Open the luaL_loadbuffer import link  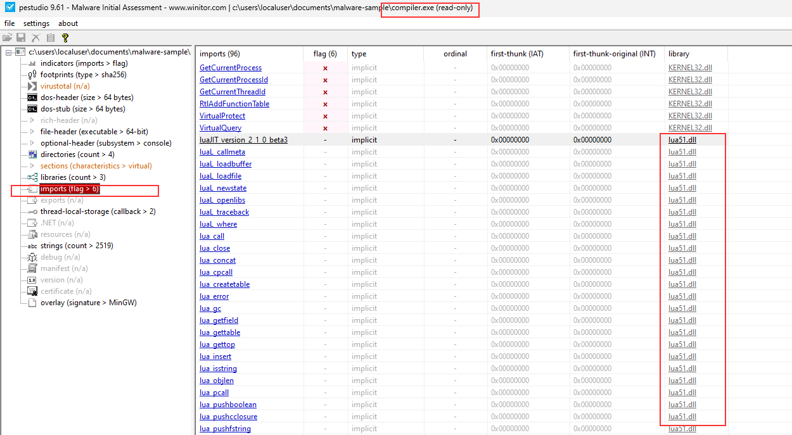click(226, 164)
